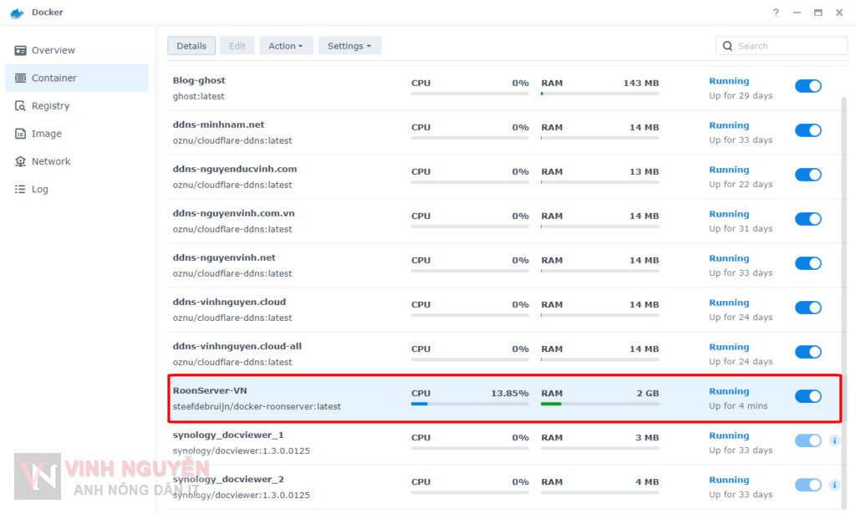Click into the Search input field
The image size is (856, 514).
coord(786,46)
